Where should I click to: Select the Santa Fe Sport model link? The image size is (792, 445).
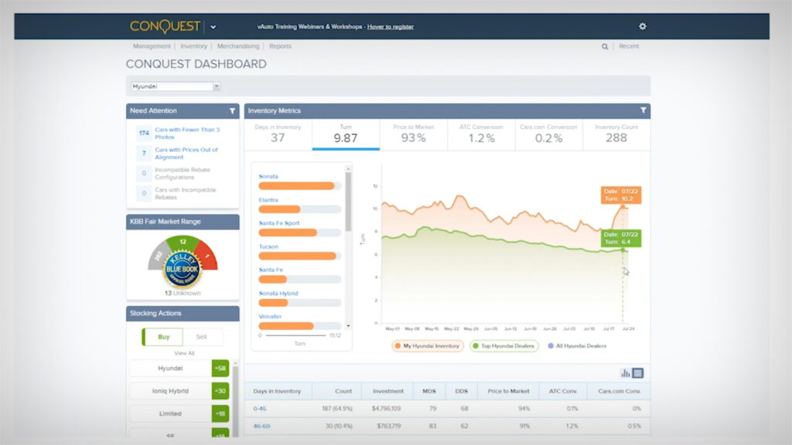278,223
